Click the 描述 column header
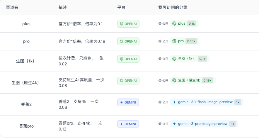The width and height of the screenshot is (259, 139). point(63,7)
